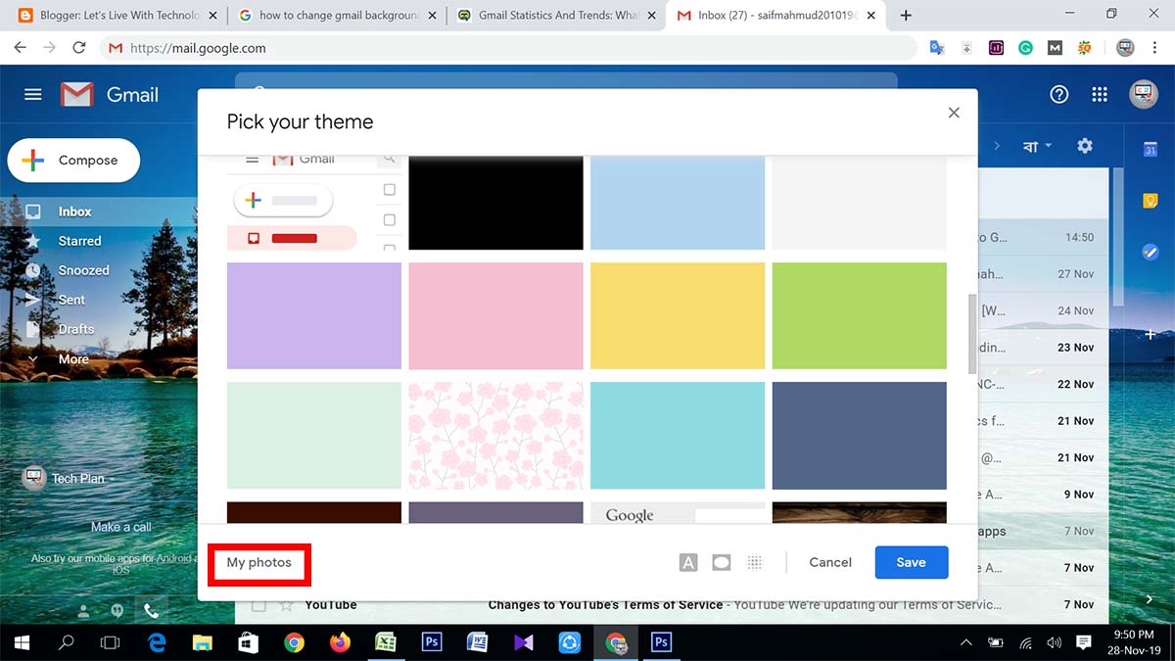
Task: Toggle the text background option
Action: click(688, 561)
